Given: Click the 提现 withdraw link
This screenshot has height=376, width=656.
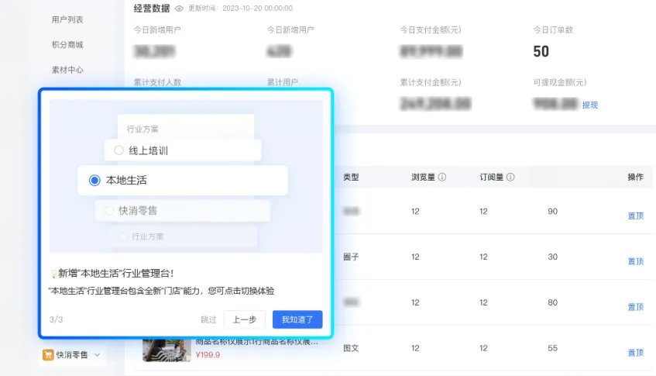Looking at the screenshot, I should [x=590, y=105].
